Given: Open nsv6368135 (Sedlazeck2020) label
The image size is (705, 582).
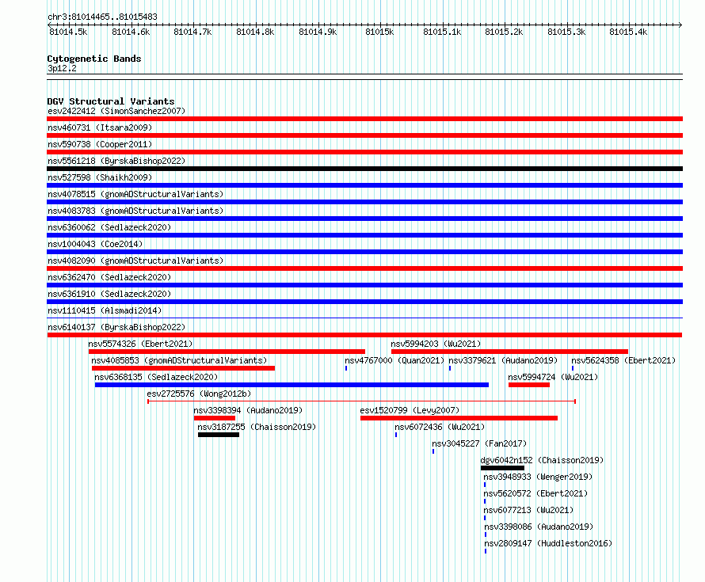Looking at the screenshot, I should [x=156, y=377].
